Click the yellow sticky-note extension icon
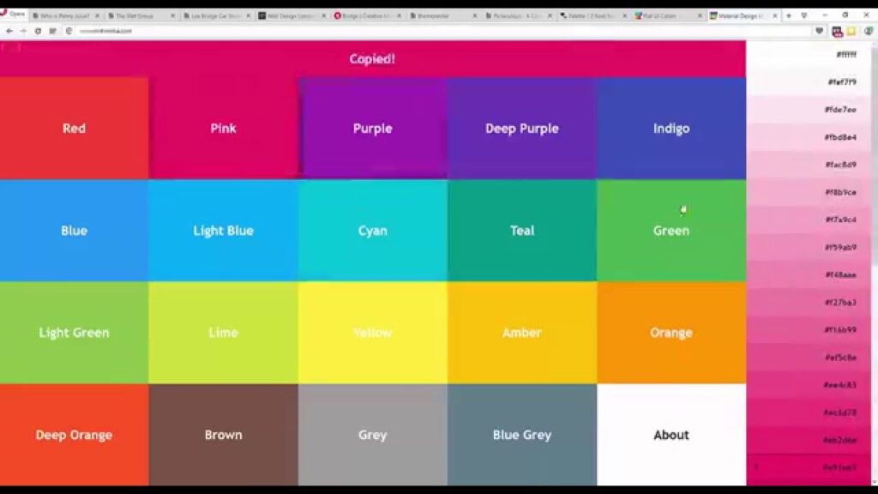The width and height of the screenshot is (878, 494). 851,30
